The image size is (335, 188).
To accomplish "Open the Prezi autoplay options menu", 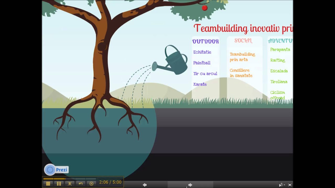I will pos(282,185).
